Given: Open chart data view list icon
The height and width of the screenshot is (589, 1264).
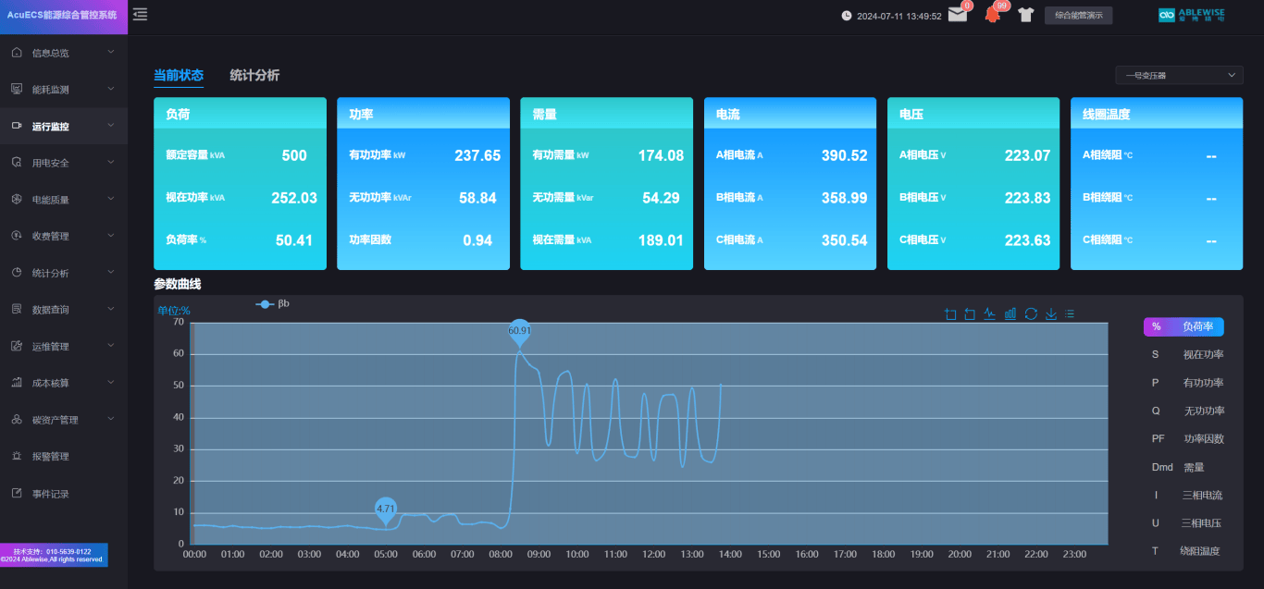Looking at the screenshot, I should 1070,314.
